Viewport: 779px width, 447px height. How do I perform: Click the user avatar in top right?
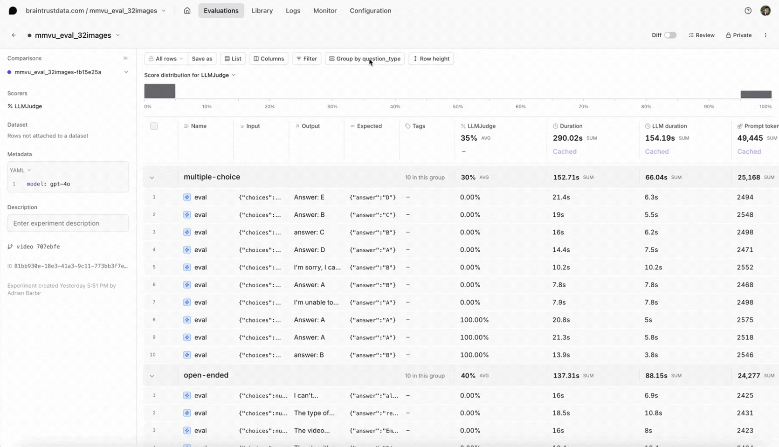pos(765,11)
